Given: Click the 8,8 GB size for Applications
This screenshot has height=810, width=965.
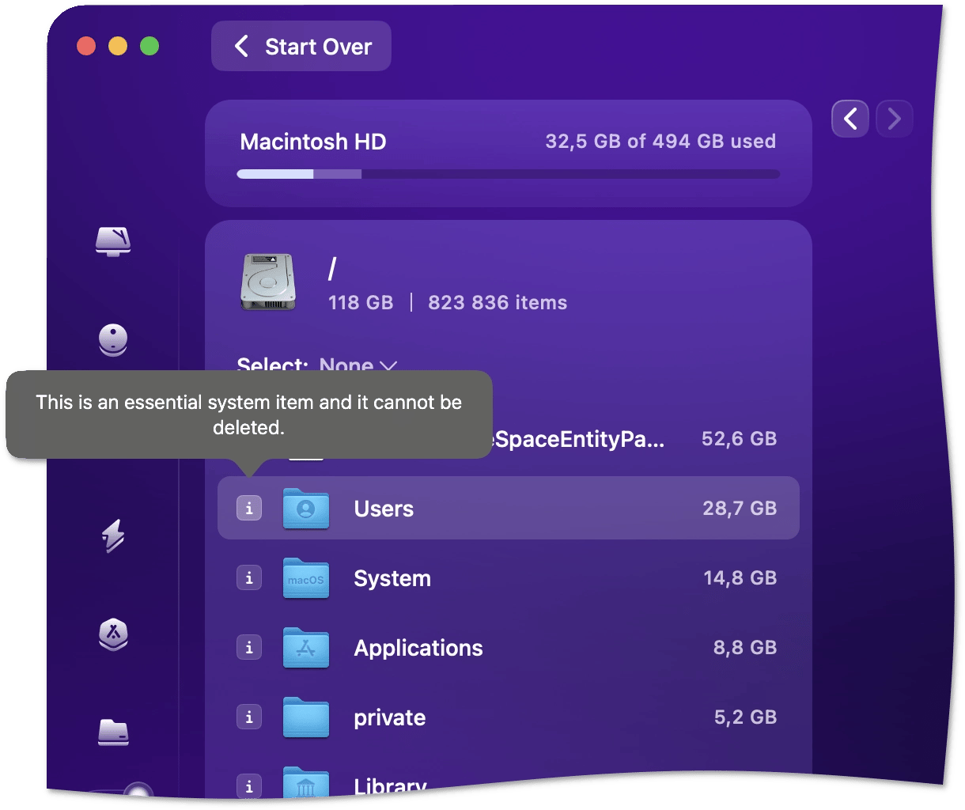Looking at the screenshot, I should click(745, 648).
